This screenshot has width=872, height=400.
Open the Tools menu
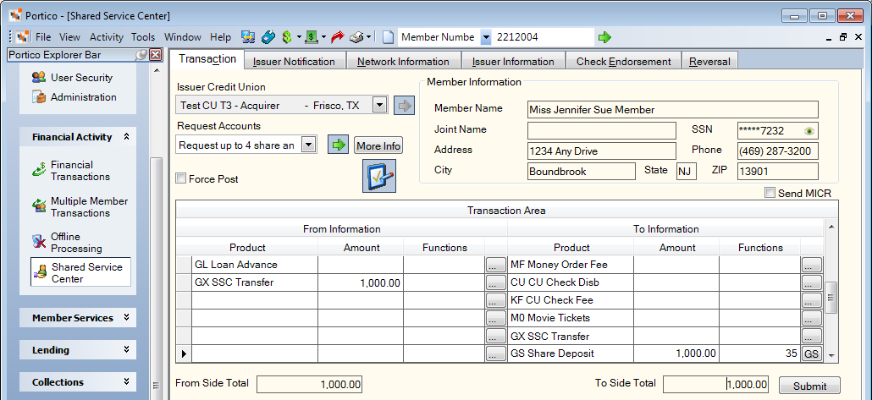[x=143, y=37]
